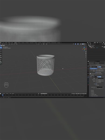This screenshot has width=105, height=140.
Task: Open the Solidify Mode dropdown
Action: pos(100,78)
